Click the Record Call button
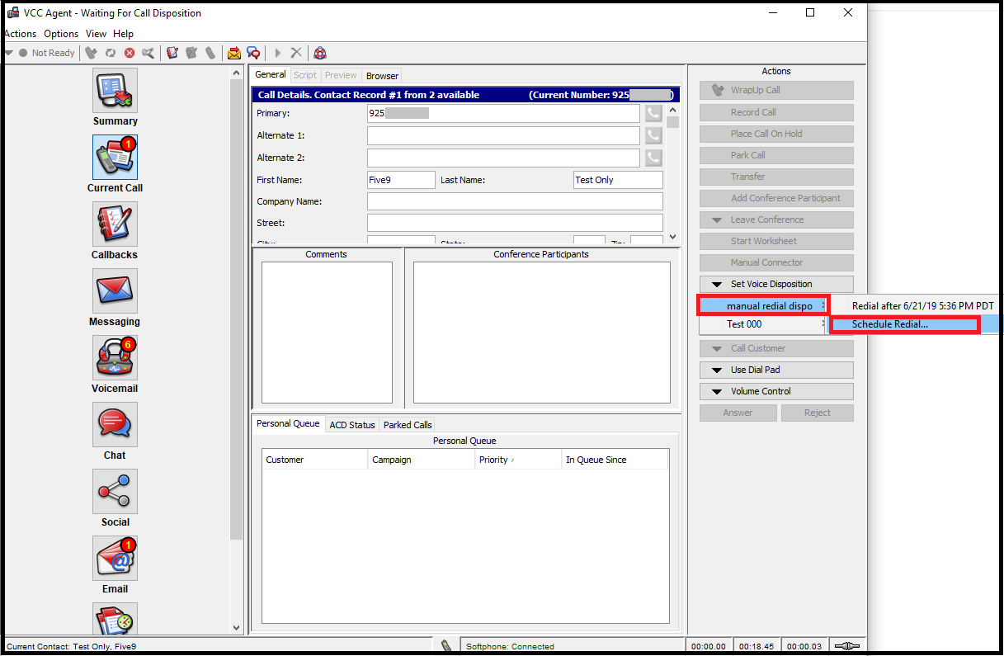The width and height of the screenshot is (1004, 656). pyautogui.click(x=776, y=112)
